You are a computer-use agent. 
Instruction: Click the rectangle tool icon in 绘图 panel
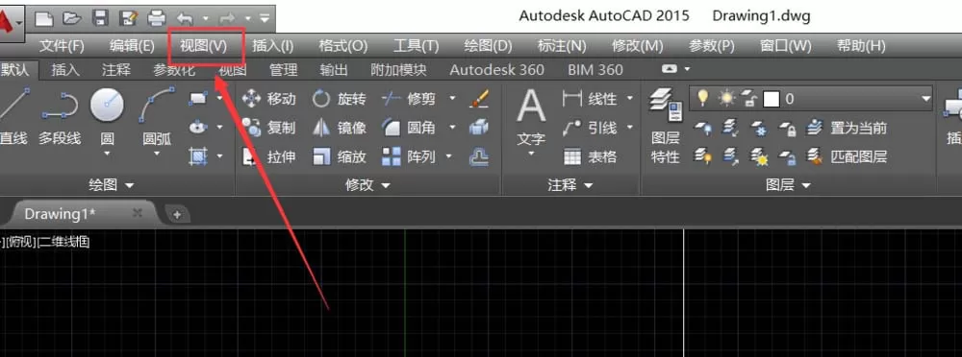click(198, 99)
